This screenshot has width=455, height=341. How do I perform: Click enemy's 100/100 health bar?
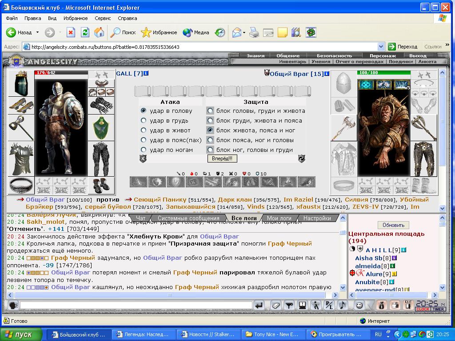pos(384,72)
